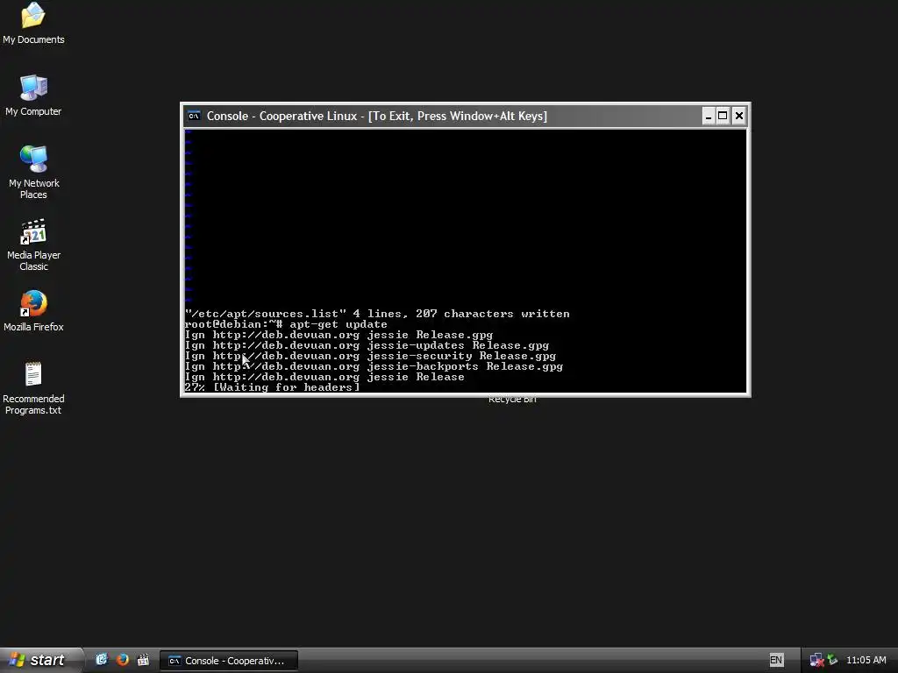Click the final 'jessie Release' line

(324, 377)
